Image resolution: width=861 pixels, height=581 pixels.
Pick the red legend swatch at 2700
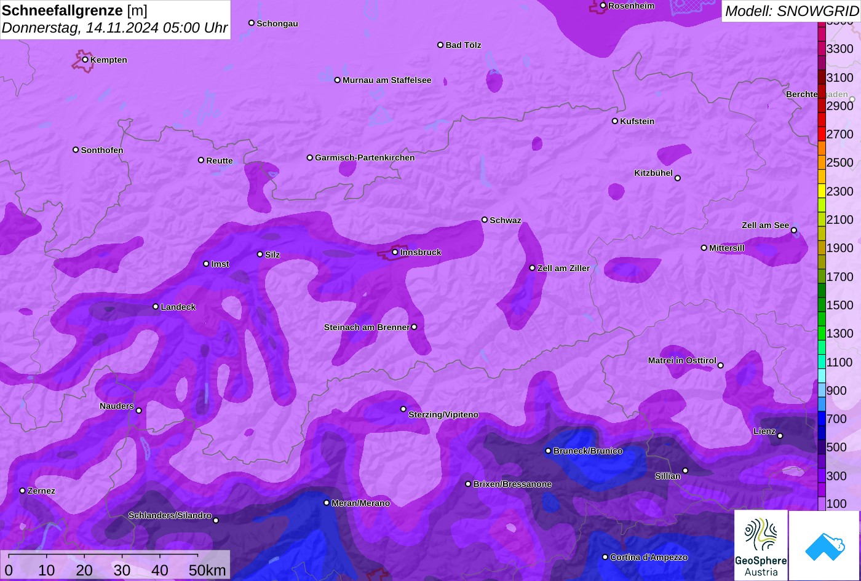(x=822, y=133)
